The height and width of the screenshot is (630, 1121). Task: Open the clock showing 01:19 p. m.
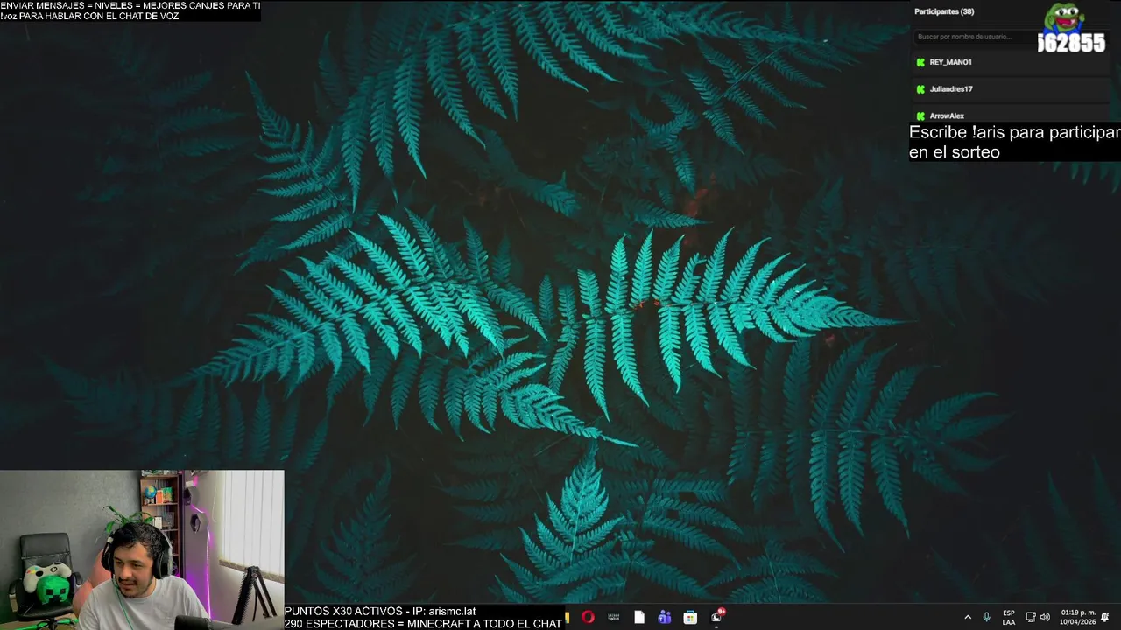pyautogui.click(x=1078, y=617)
